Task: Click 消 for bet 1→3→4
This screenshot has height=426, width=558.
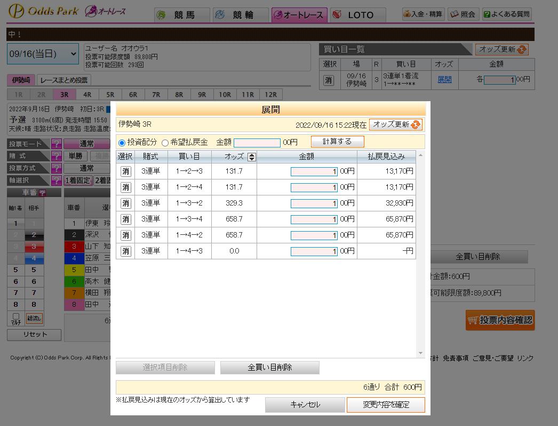Action: click(x=125, y=219)
